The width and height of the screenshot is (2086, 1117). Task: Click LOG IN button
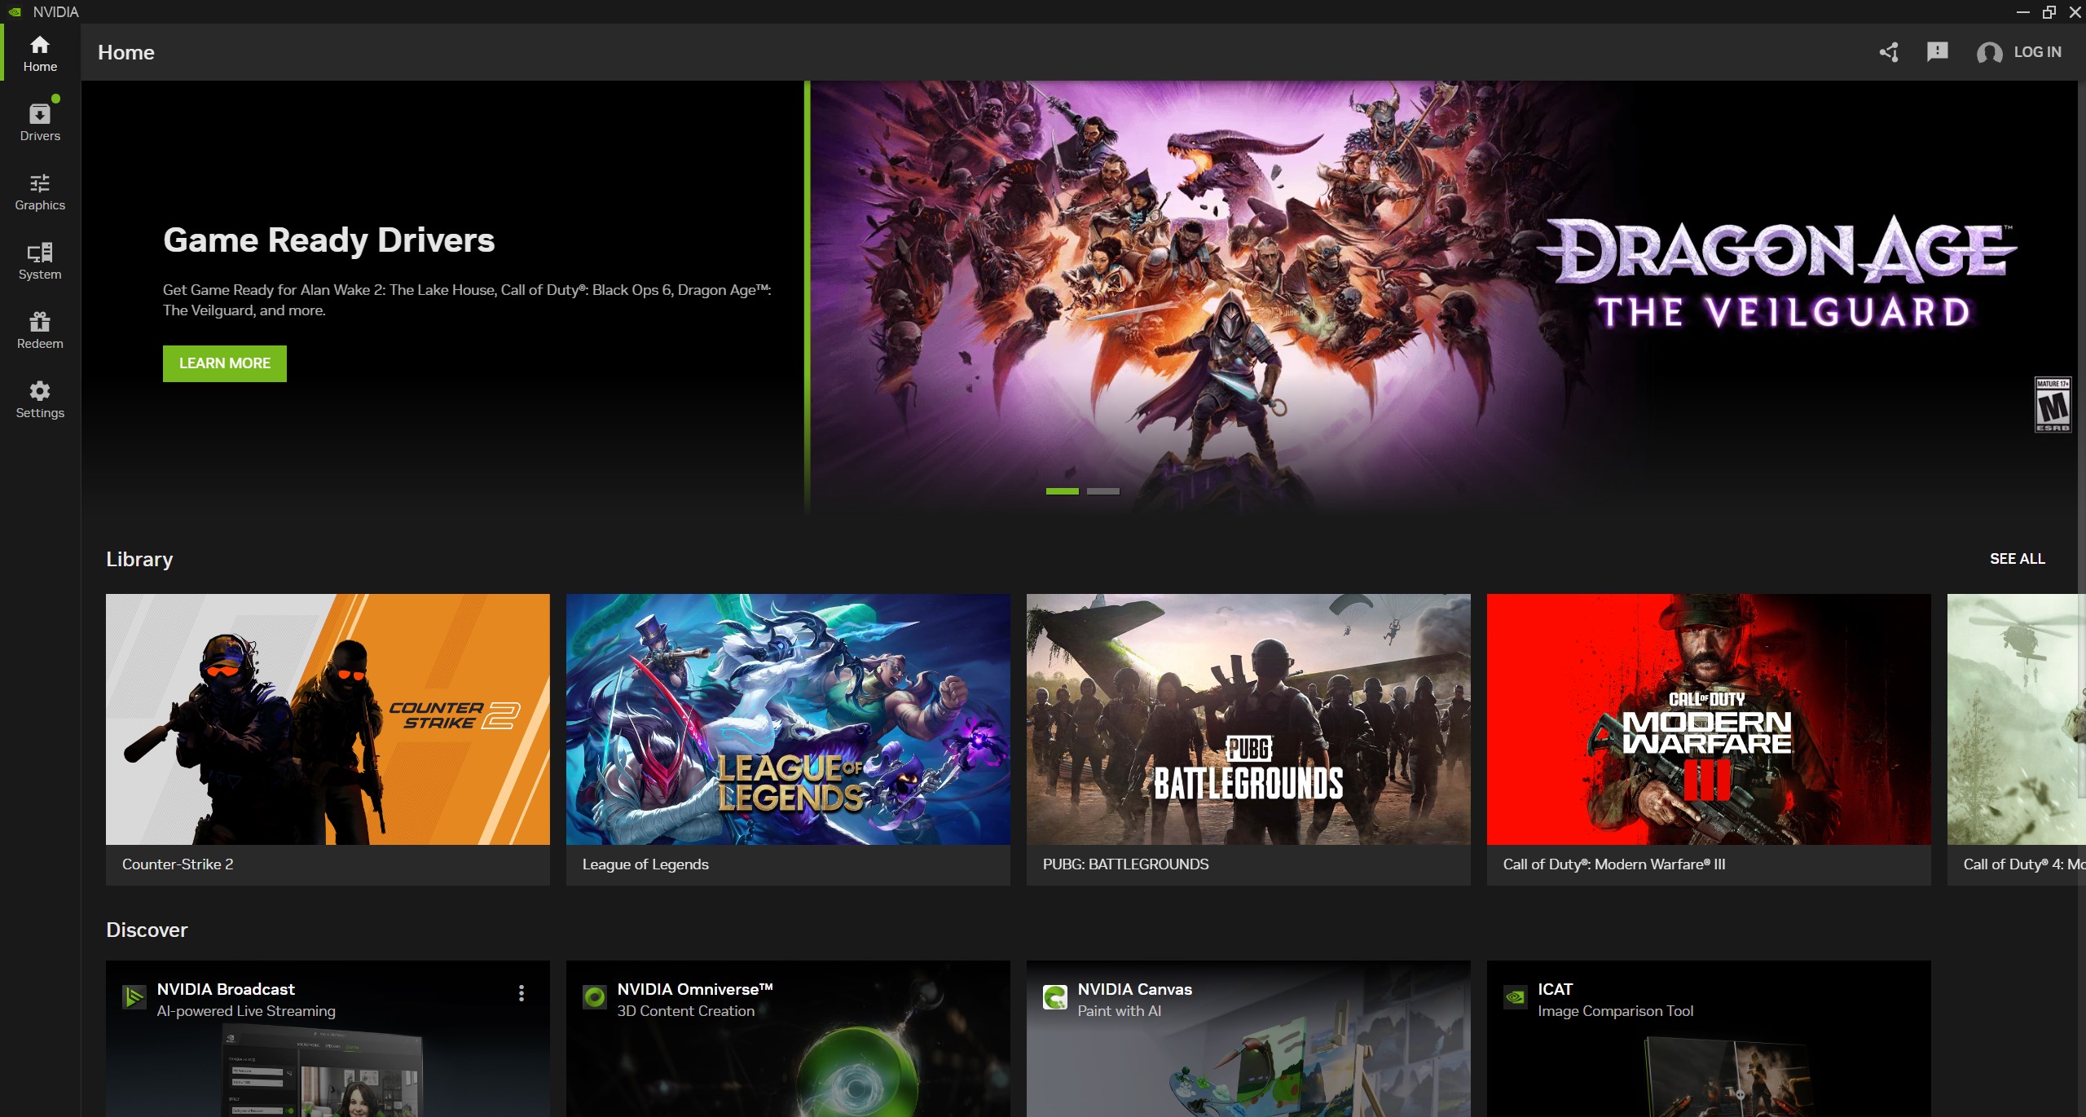pyautogui.click(x=2037, y=52)
